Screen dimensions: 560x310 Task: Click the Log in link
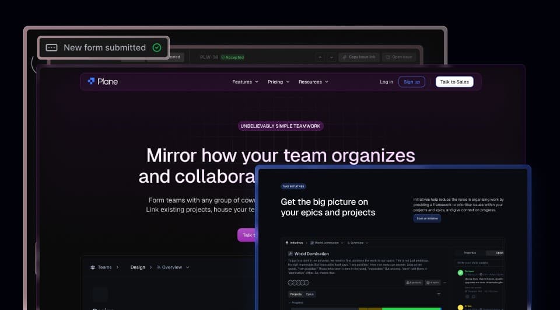coord(386,82)
